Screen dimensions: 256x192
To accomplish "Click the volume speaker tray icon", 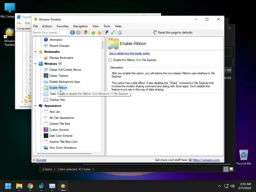I will click(x=232, y=186).
